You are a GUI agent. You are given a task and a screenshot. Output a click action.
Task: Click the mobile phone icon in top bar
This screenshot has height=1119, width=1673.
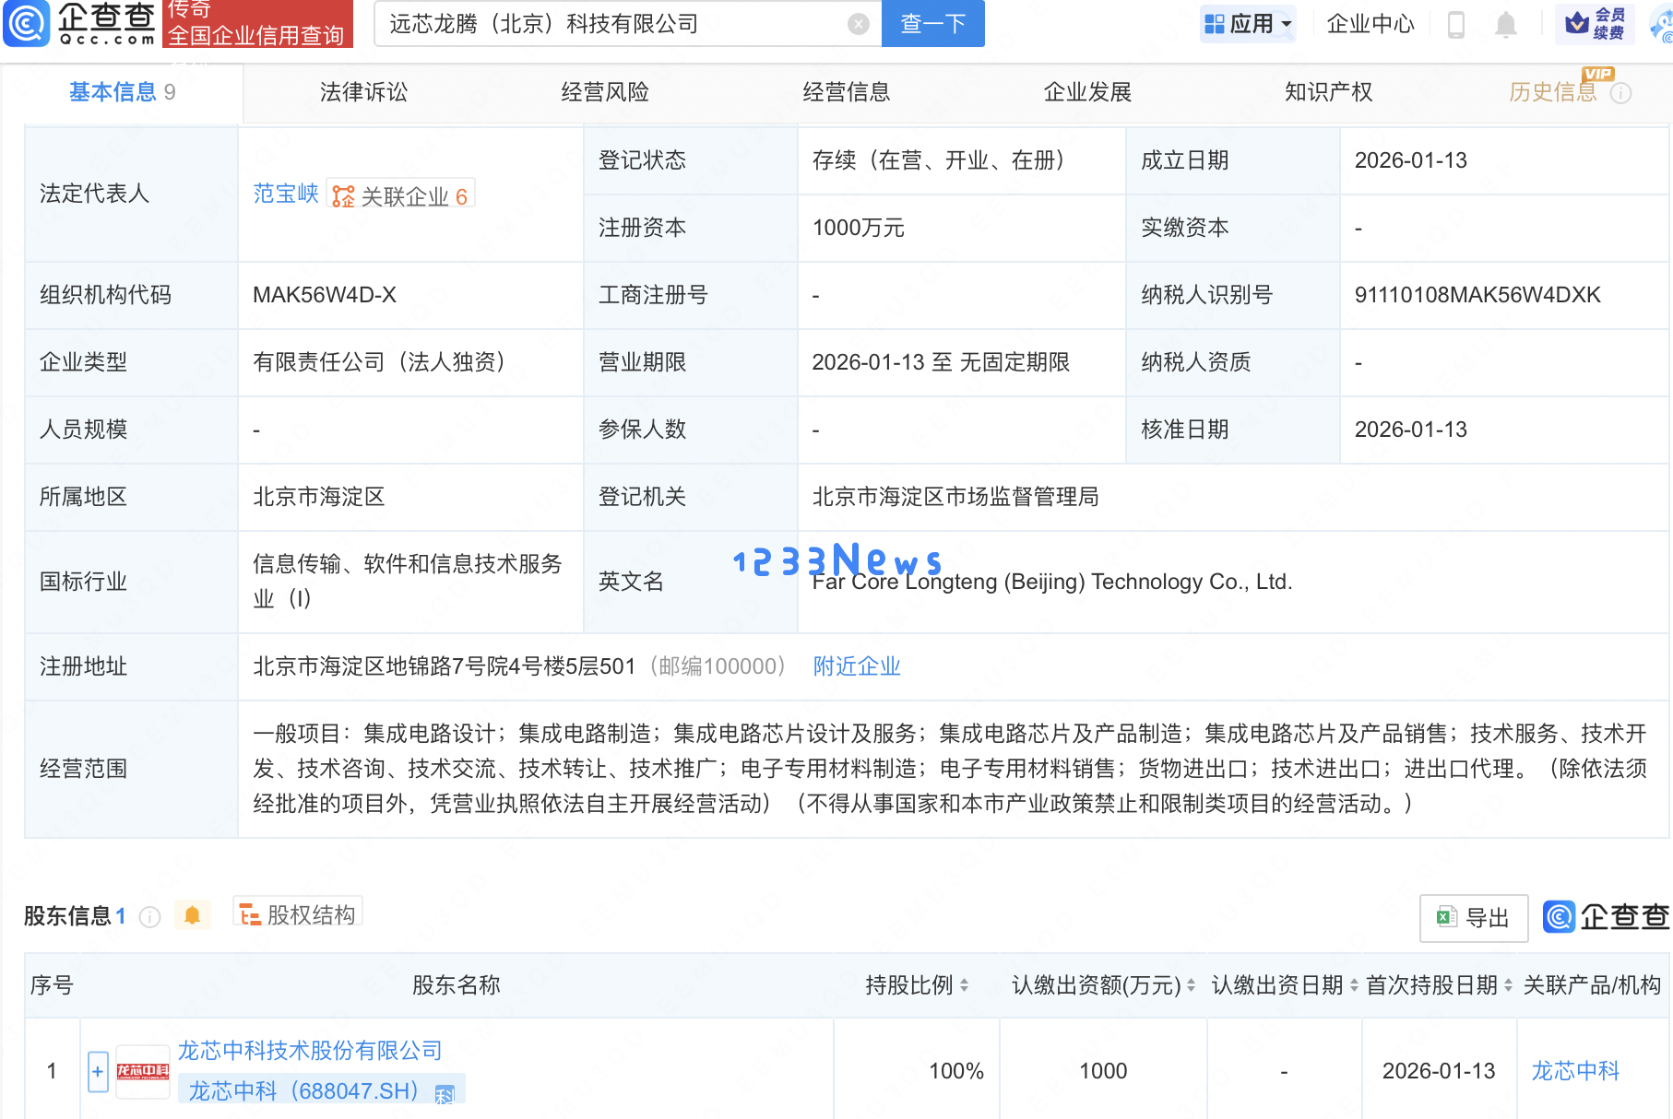1457,25
